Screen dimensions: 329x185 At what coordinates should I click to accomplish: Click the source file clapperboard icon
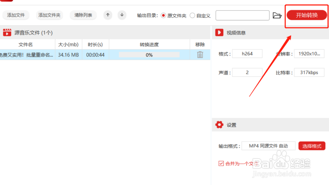[x=7, y=32]
